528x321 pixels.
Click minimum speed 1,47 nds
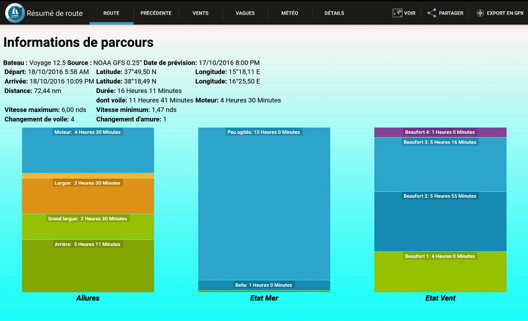pyautogui.click(x=164, y=110)
